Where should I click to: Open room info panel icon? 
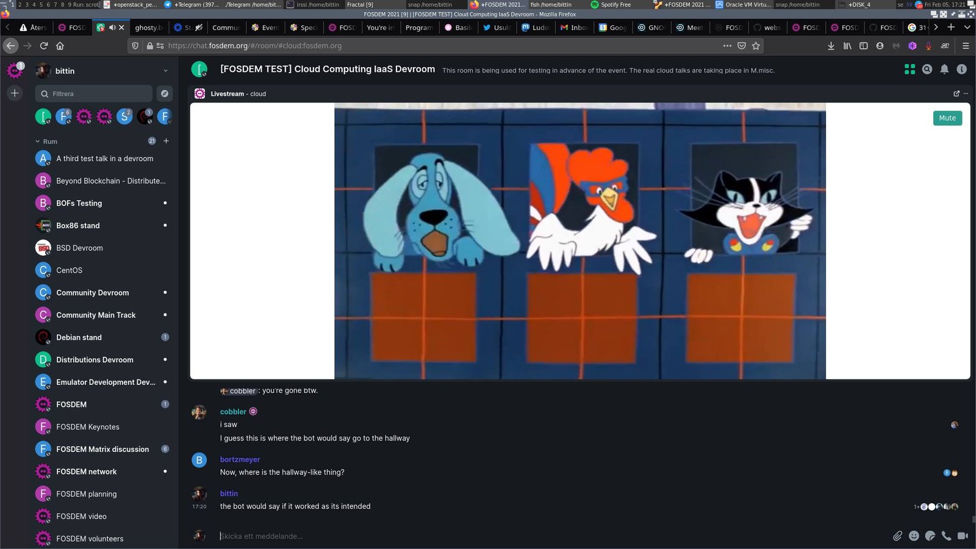coord(961,70)
